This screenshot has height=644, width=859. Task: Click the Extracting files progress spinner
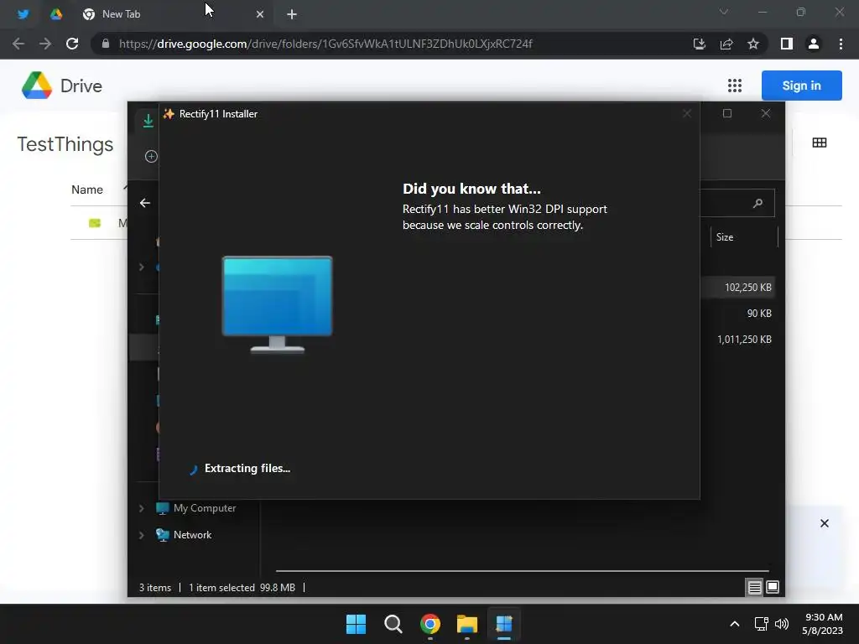(x=193, y=470)
